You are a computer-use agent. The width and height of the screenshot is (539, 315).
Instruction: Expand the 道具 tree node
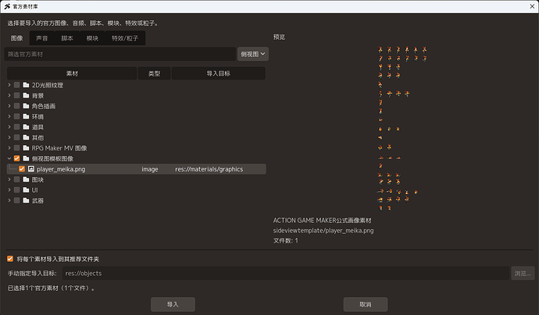coord(9,126)
